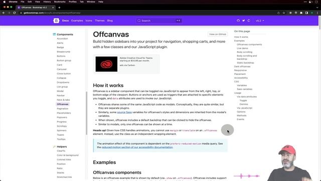Jump to Methods in page contents
This screenshot has width=321, height=181.
[242, 116]
